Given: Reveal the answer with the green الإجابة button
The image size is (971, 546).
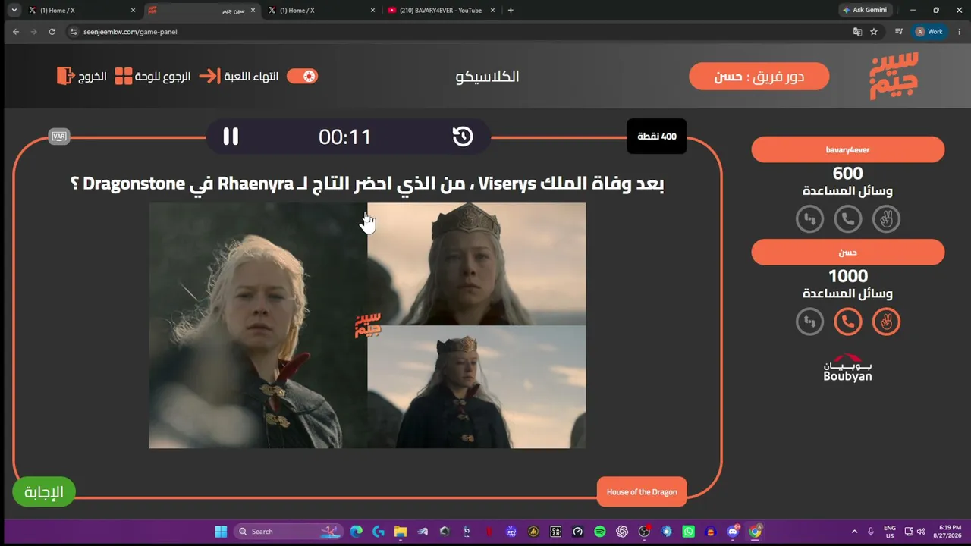Looking at the screenshot, I should (44, 492).
